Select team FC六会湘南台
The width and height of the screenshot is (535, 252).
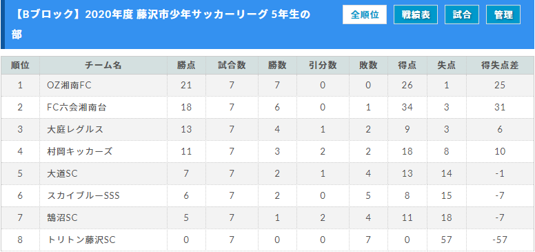click(77, 107)
